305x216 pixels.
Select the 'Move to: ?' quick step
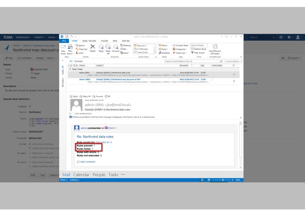coord(144,46)
